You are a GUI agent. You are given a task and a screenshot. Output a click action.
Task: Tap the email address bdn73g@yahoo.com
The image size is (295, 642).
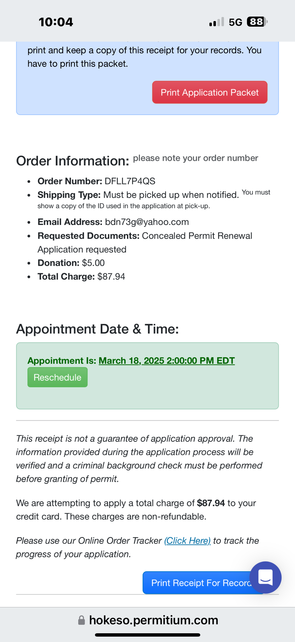[x=147, y=222]
